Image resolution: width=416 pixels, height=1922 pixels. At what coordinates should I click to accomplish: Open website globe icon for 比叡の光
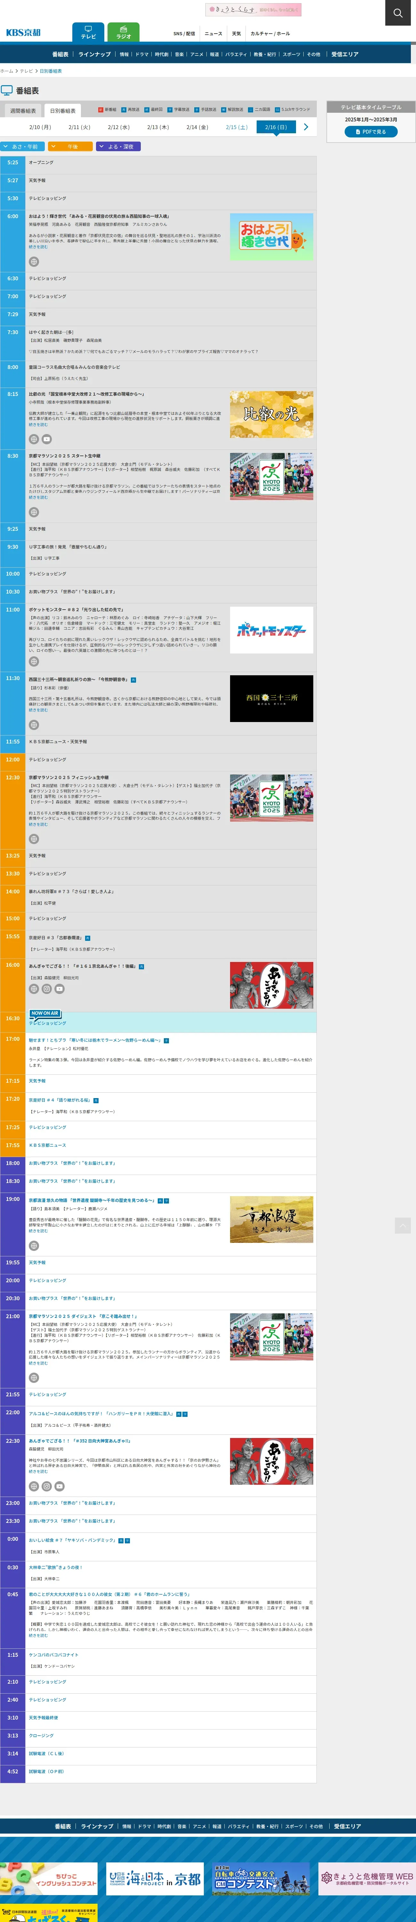coord(34,439)
